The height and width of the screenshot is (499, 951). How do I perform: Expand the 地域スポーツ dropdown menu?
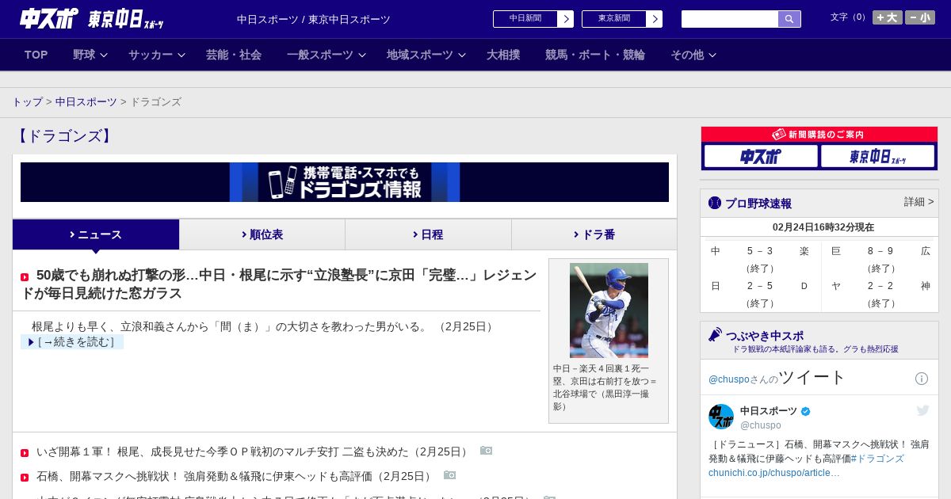(426, 55)
